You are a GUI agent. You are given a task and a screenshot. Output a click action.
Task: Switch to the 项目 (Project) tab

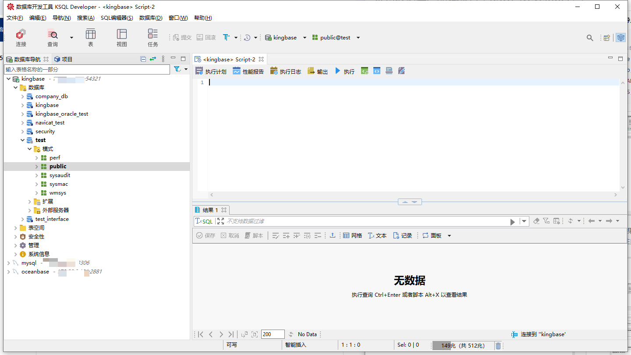(63, 59)
